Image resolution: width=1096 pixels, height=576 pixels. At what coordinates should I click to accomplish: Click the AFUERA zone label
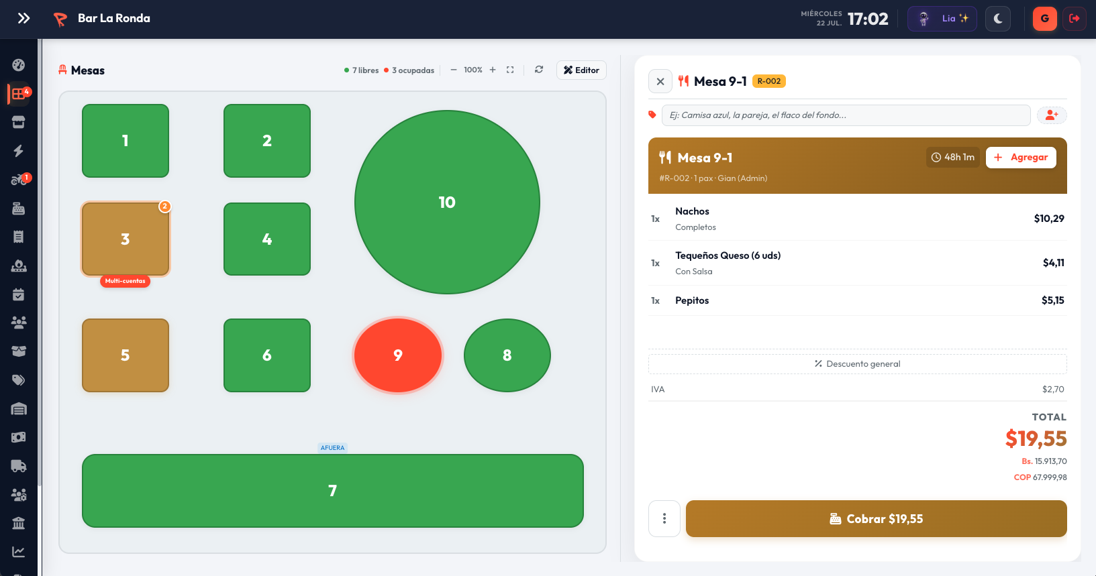[332, 448]
